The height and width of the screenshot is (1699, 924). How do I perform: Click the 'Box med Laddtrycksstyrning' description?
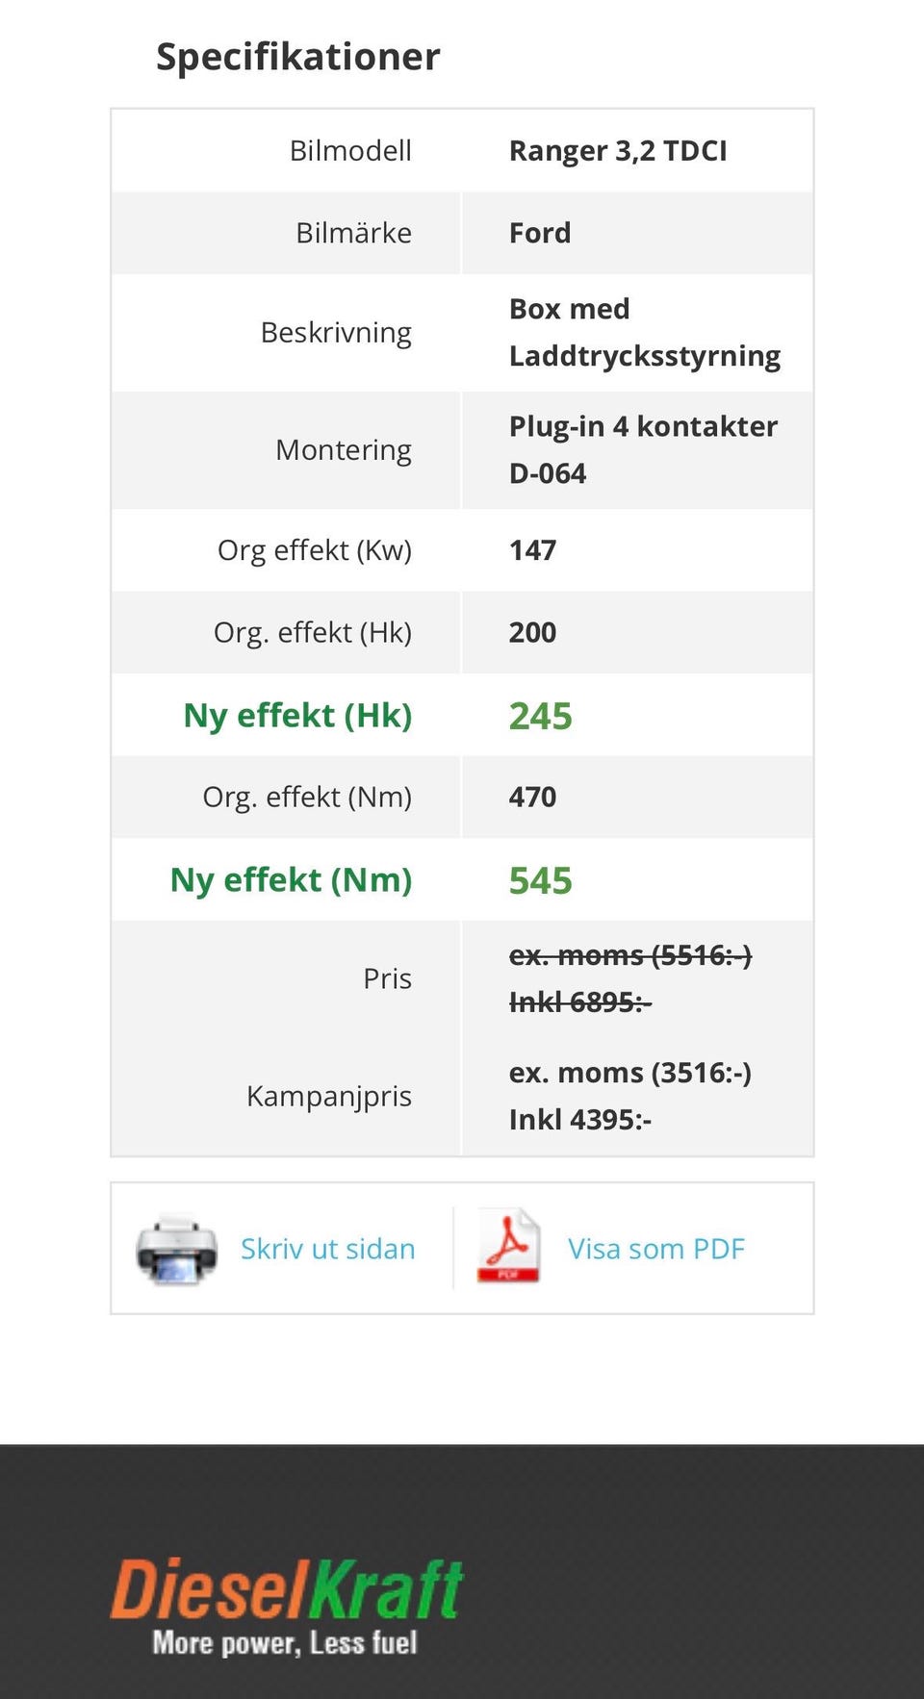point(644,332)
